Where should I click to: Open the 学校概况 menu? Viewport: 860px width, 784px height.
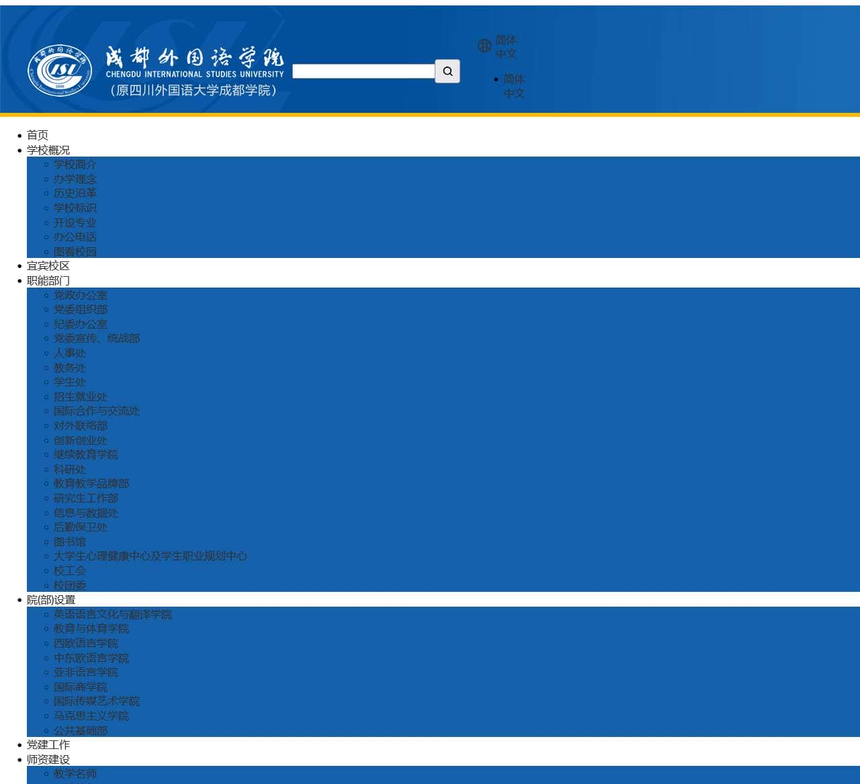click(x=48, y=150)
